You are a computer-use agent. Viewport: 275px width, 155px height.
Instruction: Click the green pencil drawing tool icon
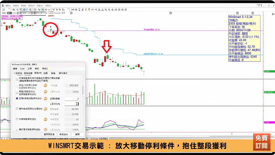click(24, 10)
